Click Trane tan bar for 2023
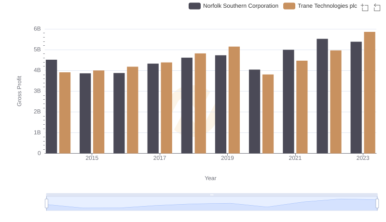Image resolution: width=386 pixels, height=222 pixels. pyautogui.click(x=370, y=92)
